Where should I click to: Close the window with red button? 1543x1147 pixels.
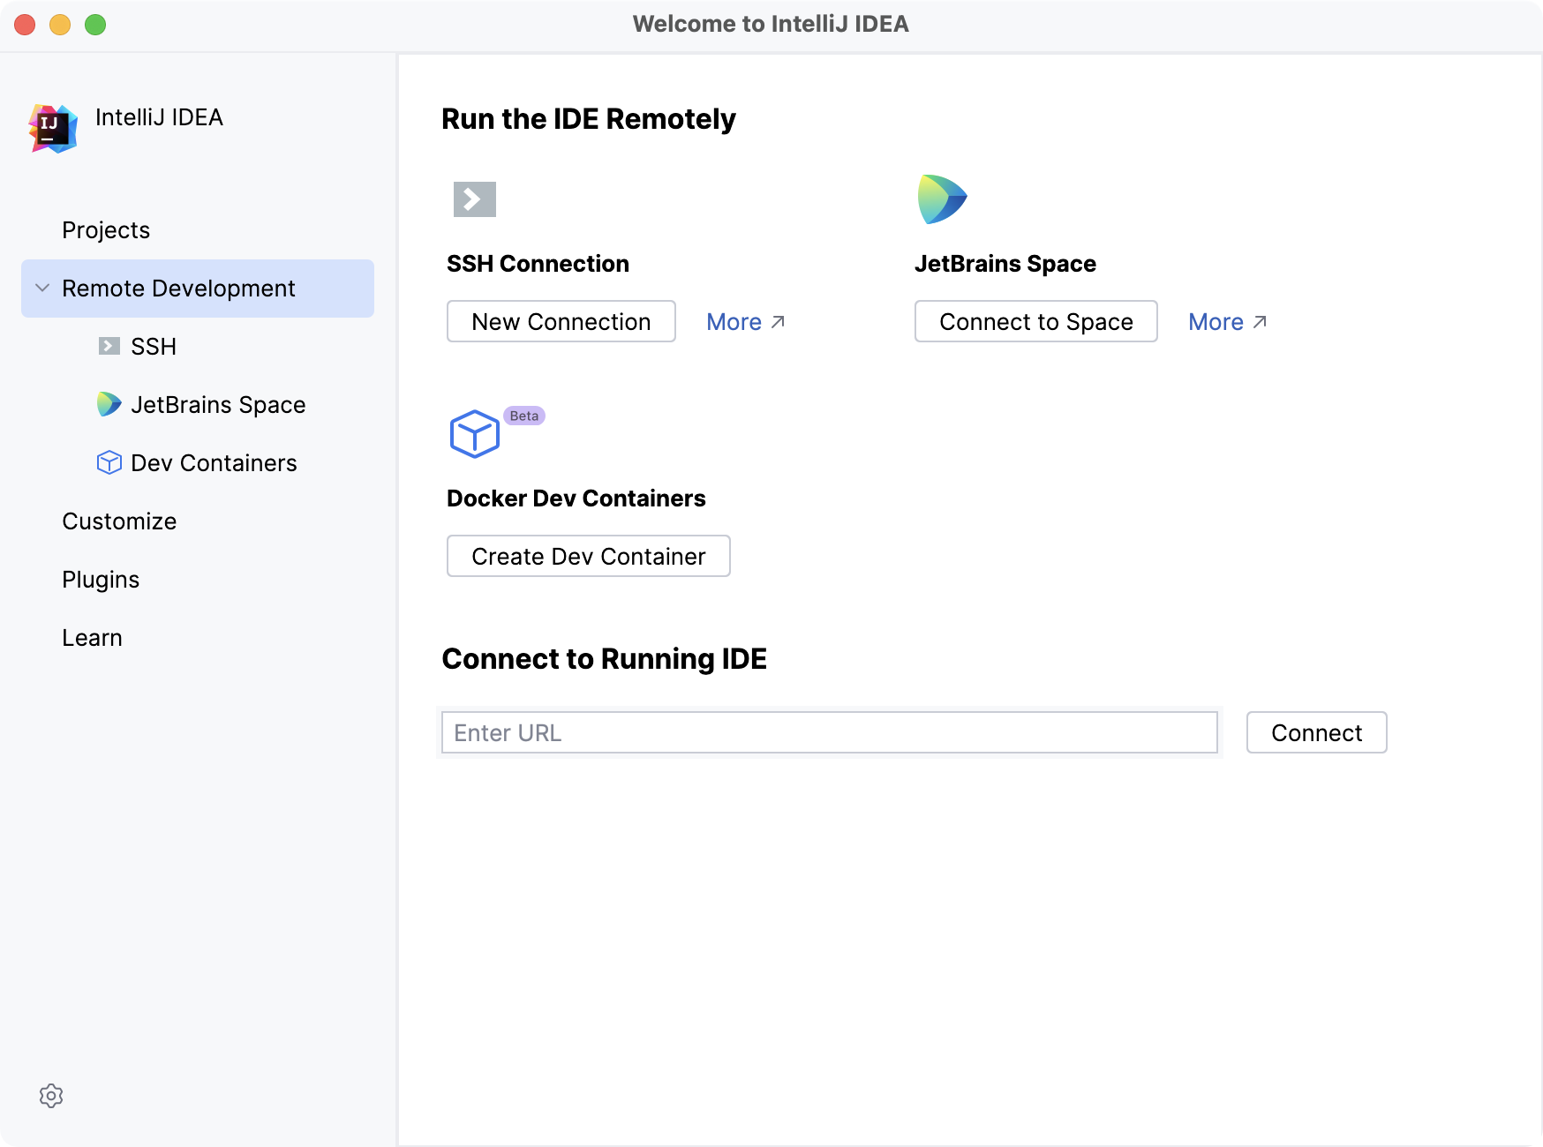click(25, 25)
